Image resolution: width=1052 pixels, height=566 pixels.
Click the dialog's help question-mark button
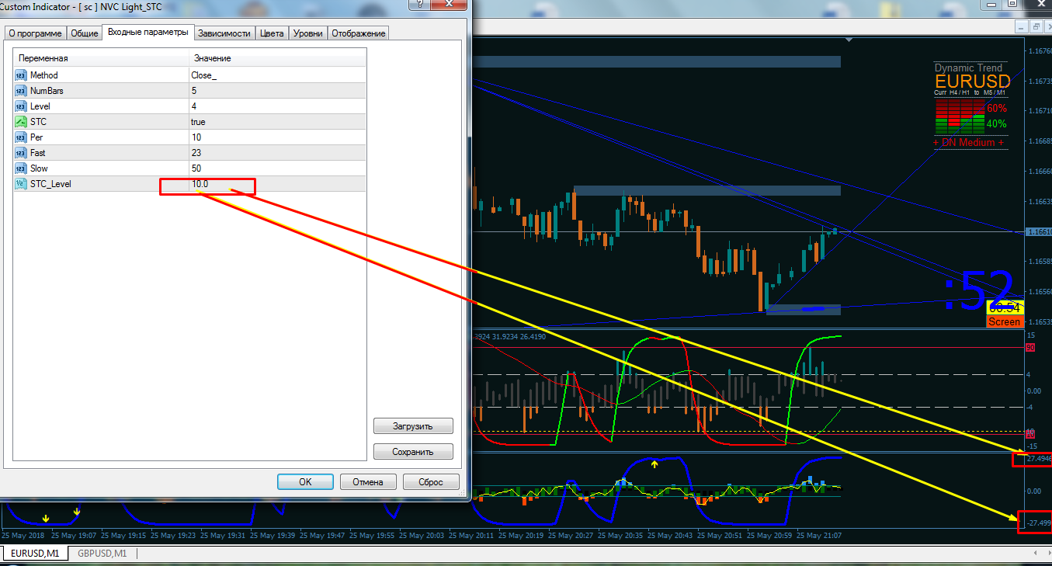[420, 4]
